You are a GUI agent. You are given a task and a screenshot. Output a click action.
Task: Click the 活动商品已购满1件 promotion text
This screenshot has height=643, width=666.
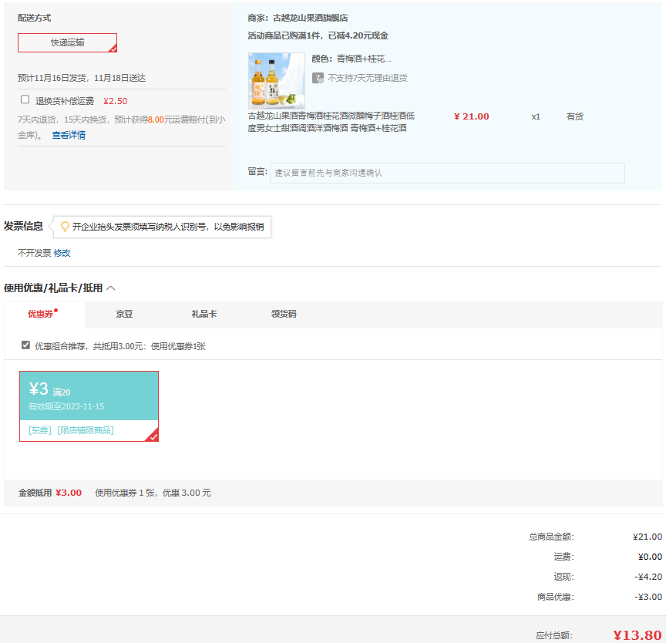tap(318, 35)
